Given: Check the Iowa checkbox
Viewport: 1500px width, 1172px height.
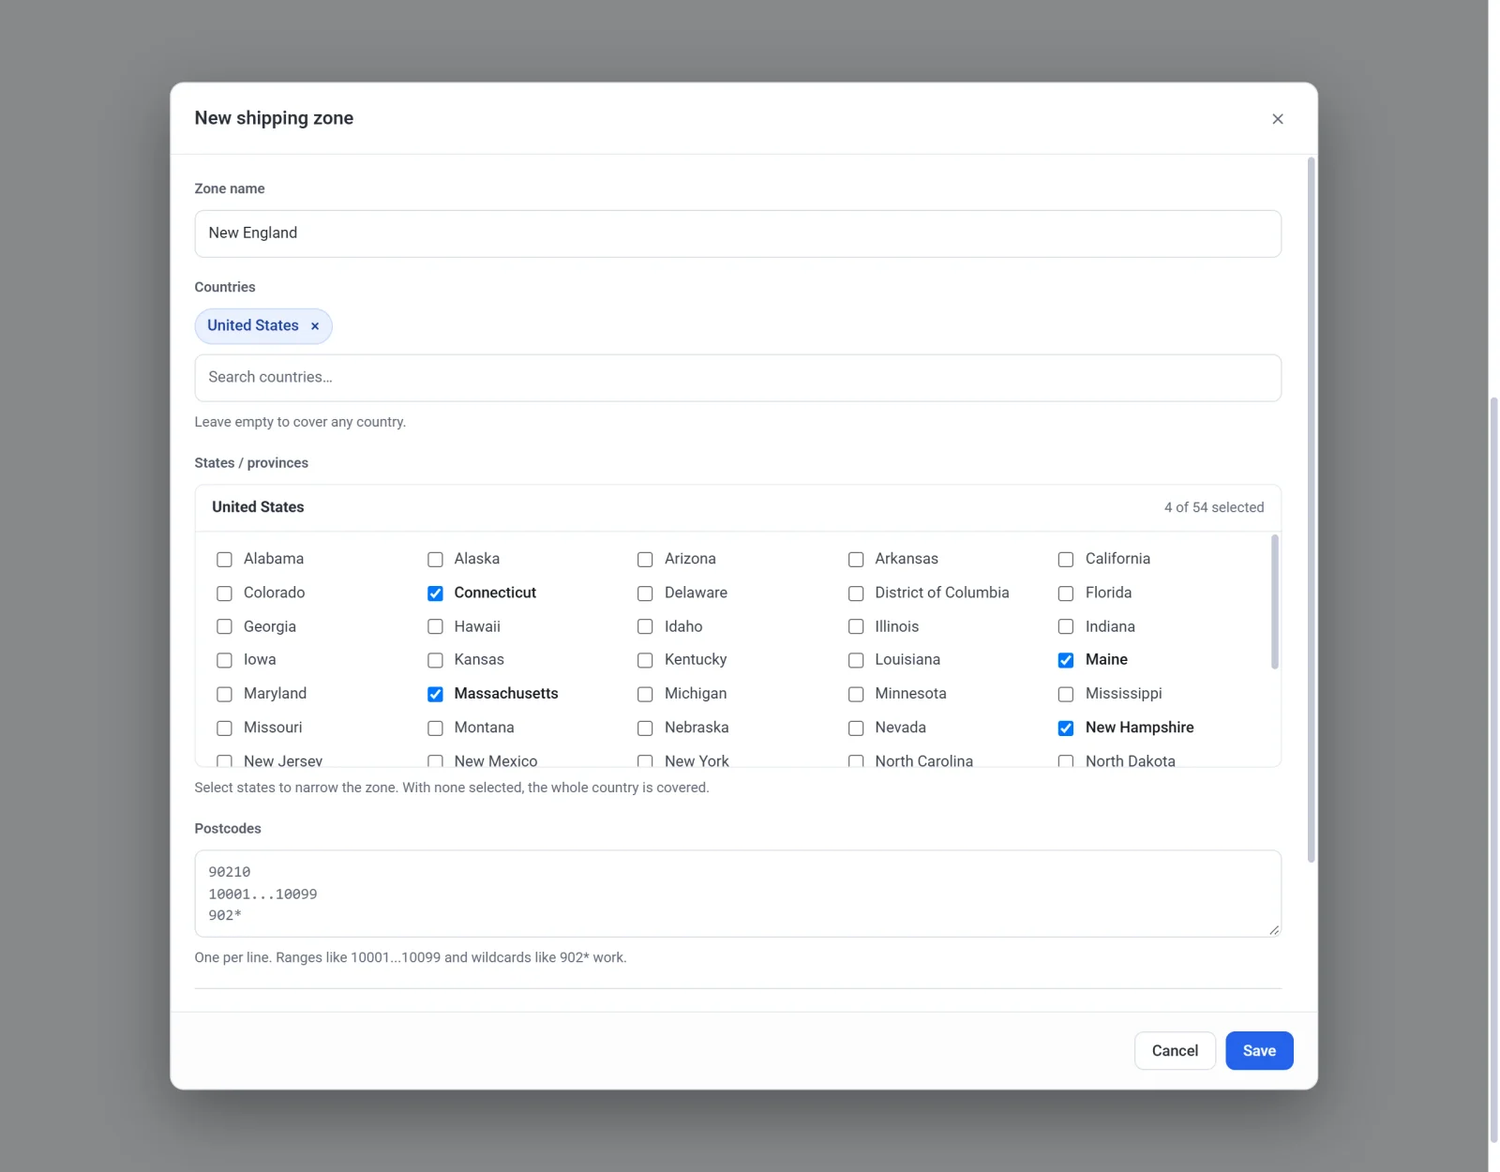Looking at the screenshot, I should (x=224, y=660).
